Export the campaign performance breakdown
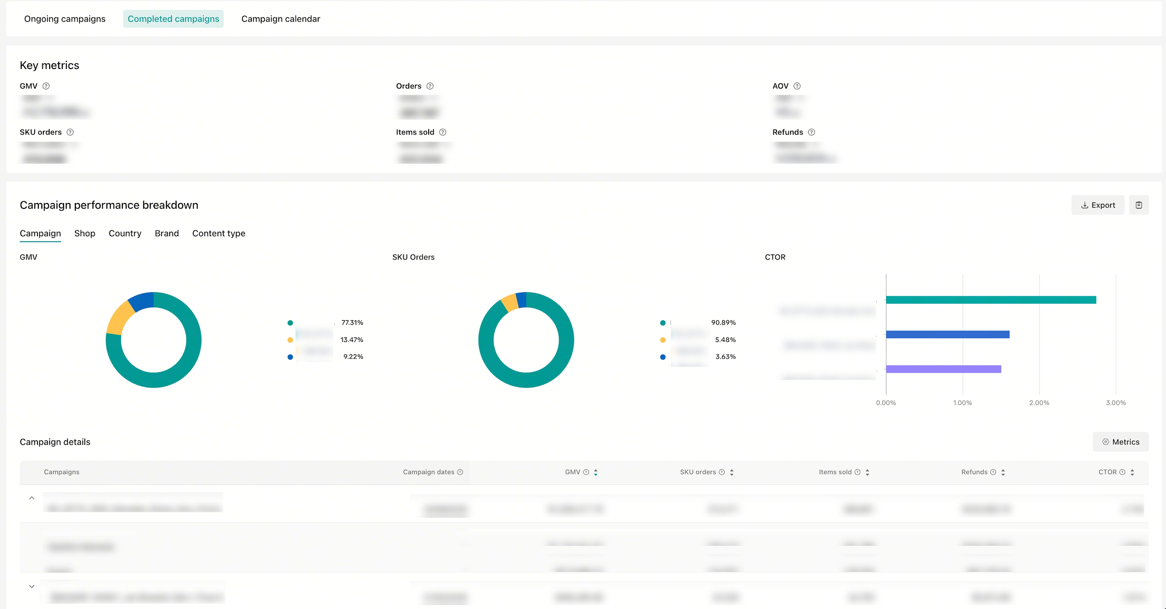 (1098, 205)
